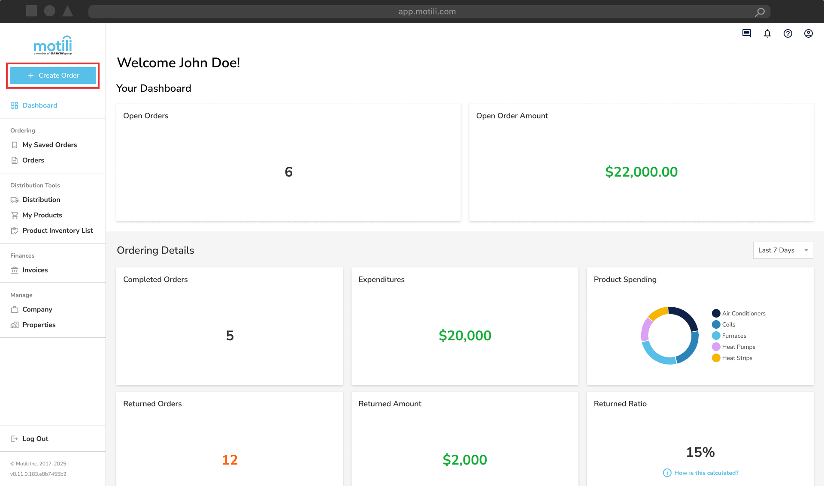824x486 pixels.
Task: Open the Last 7 Days dropdown
Action: [776, 250]
